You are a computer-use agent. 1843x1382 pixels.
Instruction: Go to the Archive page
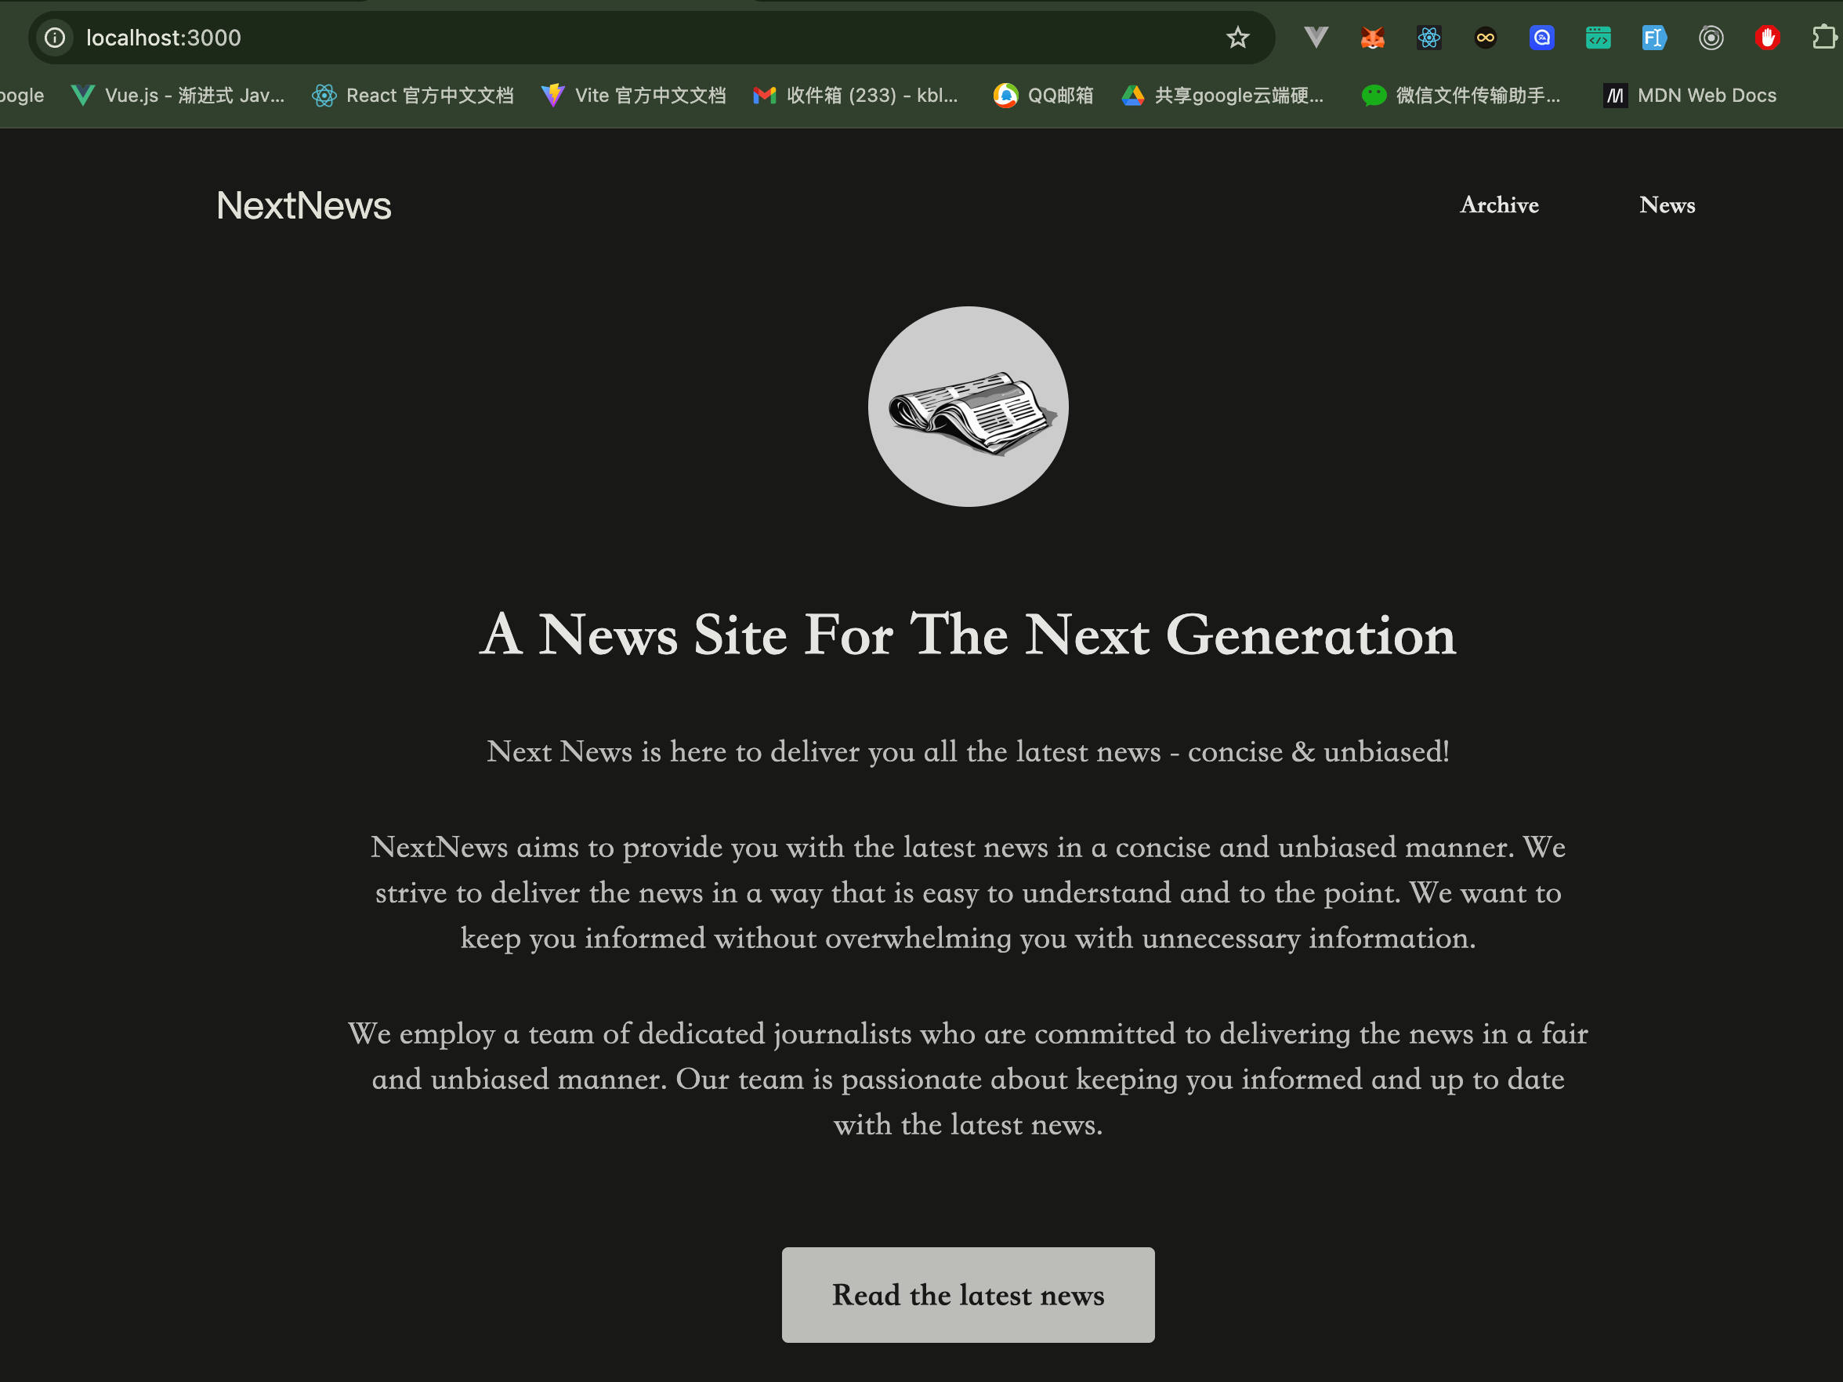[1498, 205]
